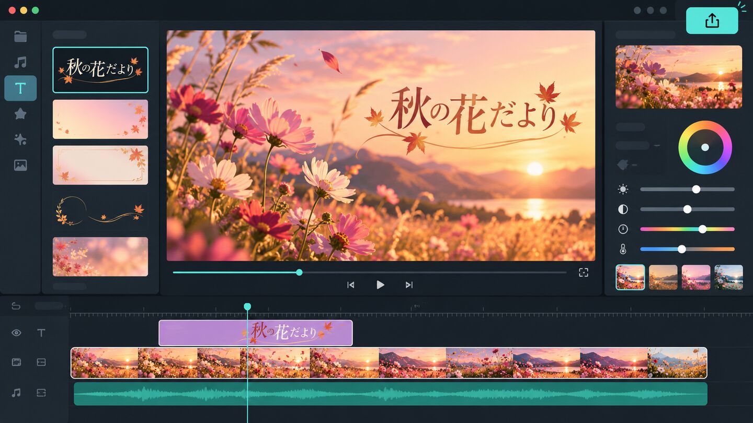Click the contrast half-circle icon
Image resolution: width=753 pixels, height=423 pixels.
pyautogui.click(x=623, y=209)
